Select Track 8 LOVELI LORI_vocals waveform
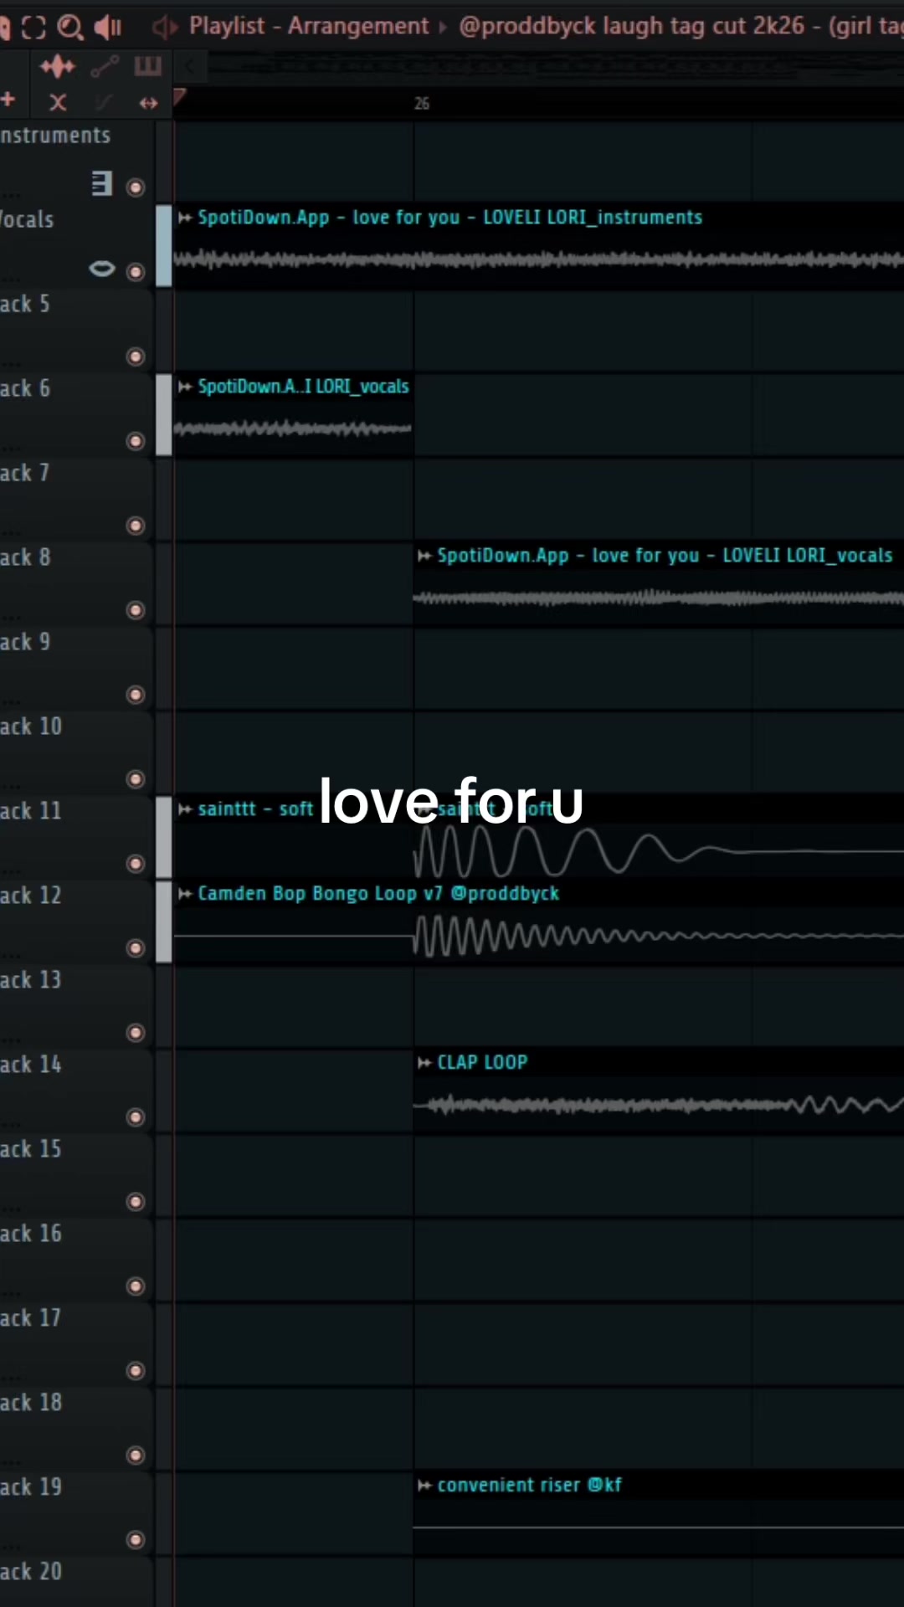This screenshot has height=1607, width=904. 658,598
